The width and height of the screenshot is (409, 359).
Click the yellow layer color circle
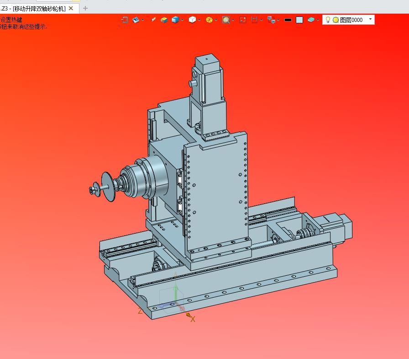pos(336,20)
